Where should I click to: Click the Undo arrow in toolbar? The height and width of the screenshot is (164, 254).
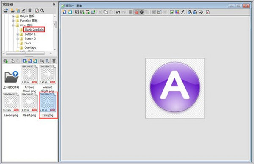click(118, 12)
